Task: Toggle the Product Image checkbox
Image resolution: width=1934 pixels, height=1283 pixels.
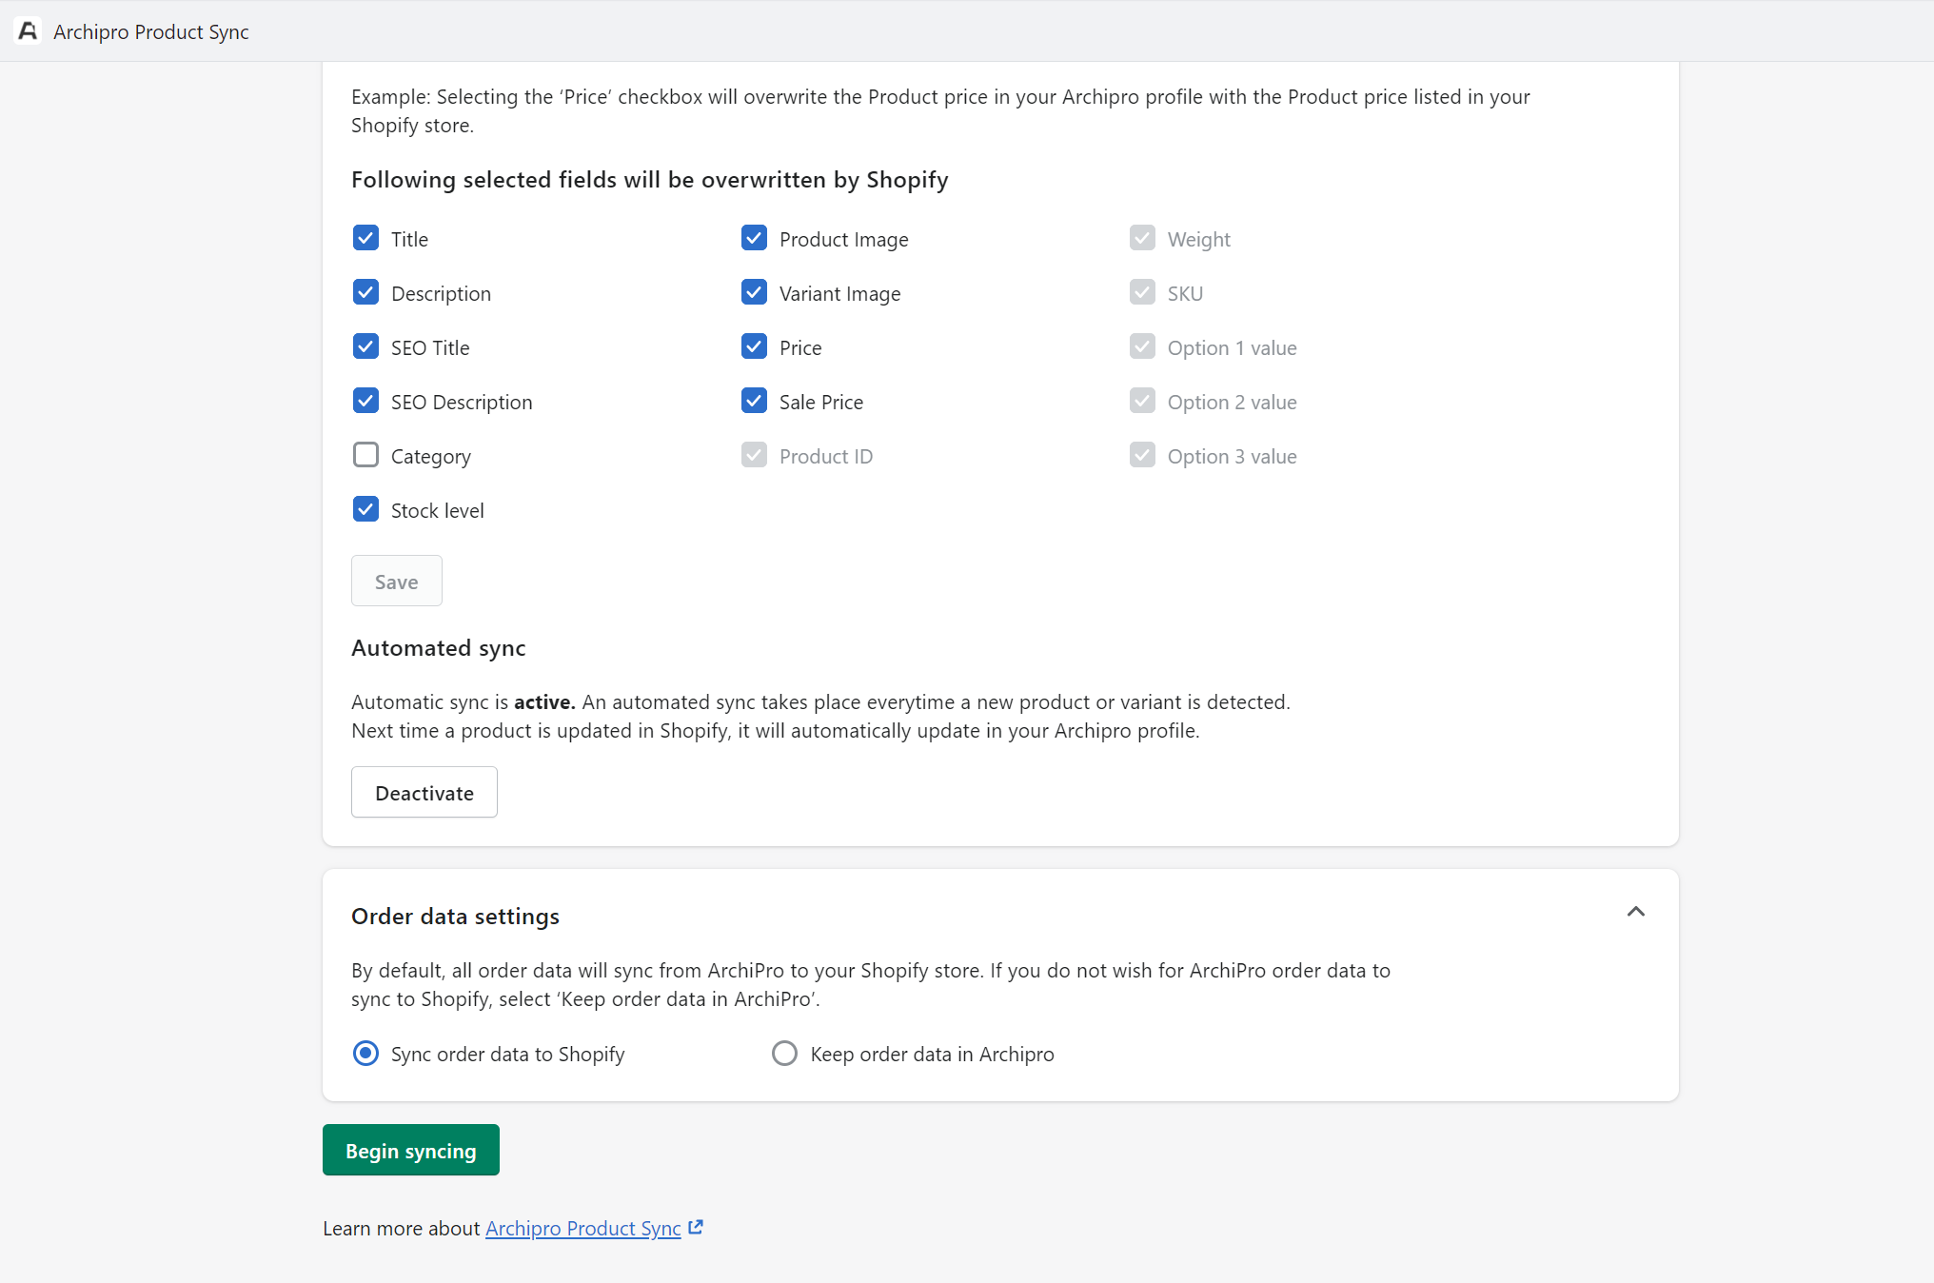Action: [754, 238]
